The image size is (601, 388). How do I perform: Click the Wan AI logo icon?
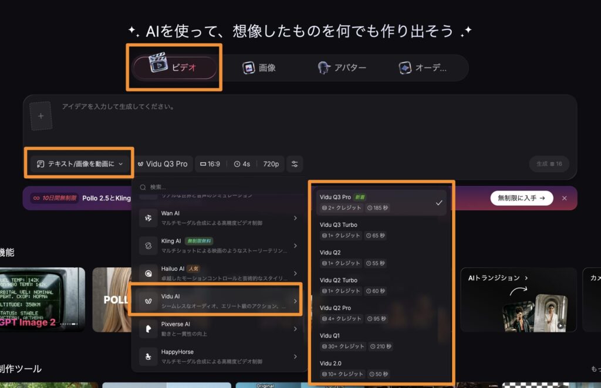coord(148,218)
